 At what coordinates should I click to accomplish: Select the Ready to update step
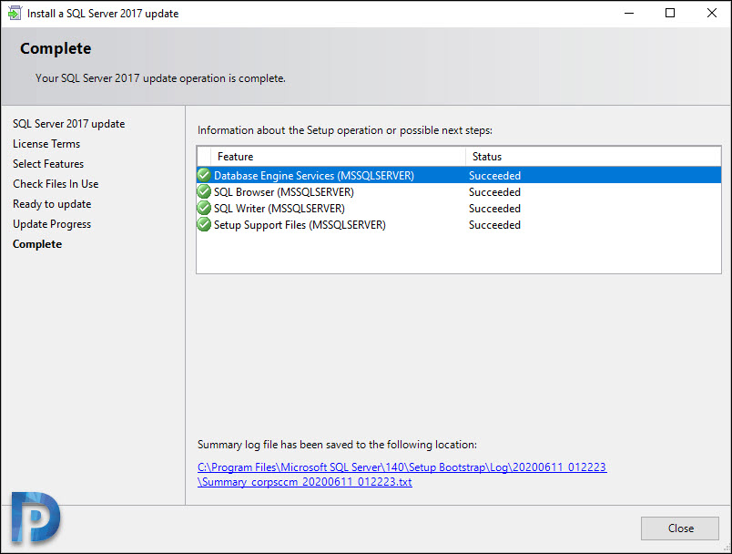click(x=52, y=204)
